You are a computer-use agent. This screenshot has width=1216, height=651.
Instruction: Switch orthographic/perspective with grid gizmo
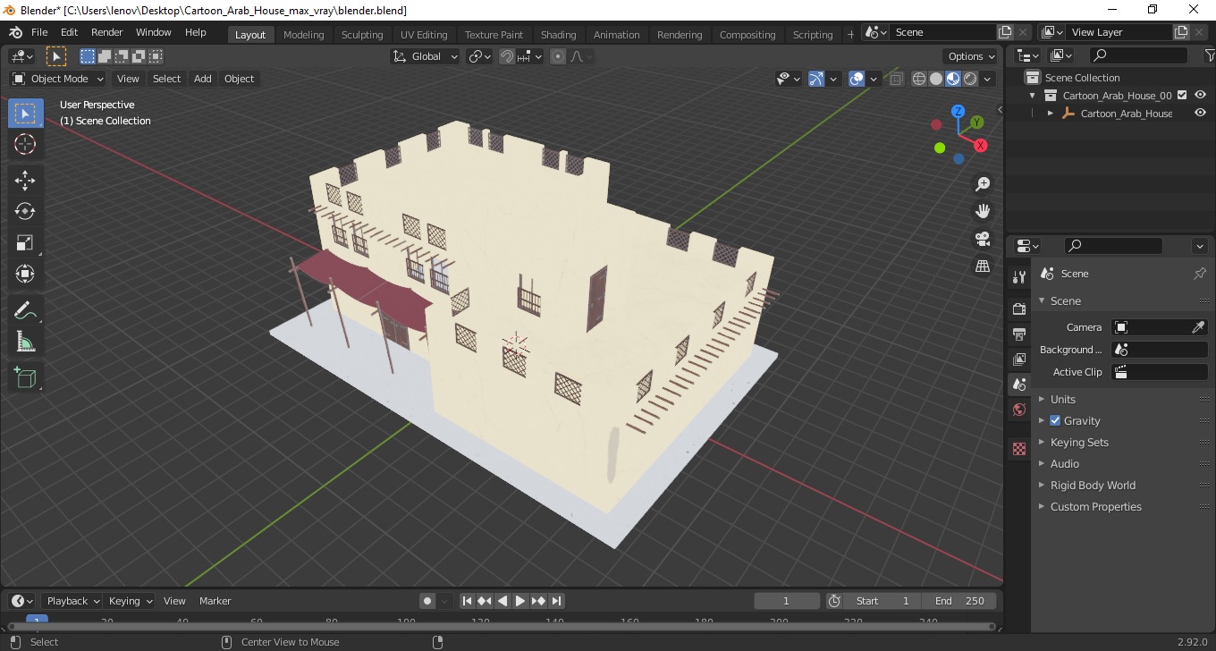[x=983, y=266]
